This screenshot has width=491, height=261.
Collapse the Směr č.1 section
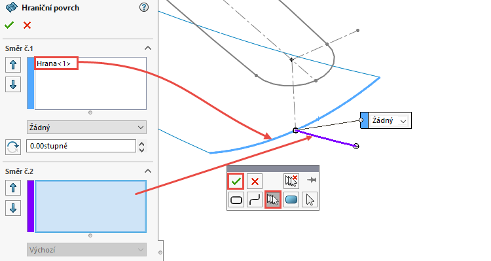148,48
